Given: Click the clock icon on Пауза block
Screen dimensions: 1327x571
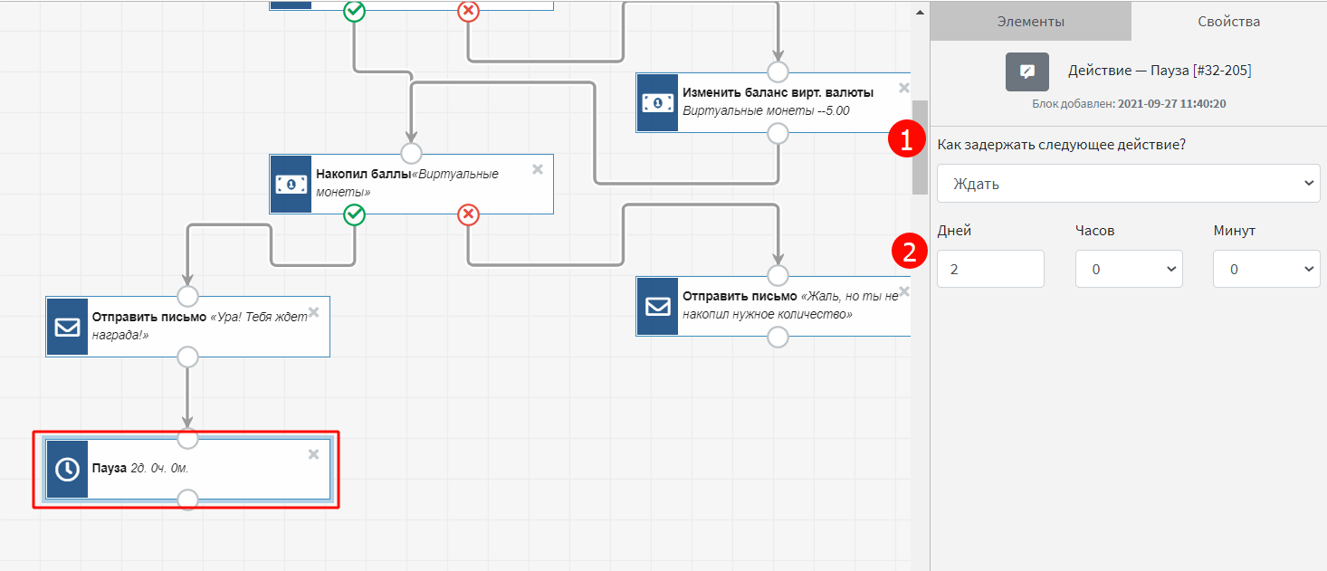Looking at the screenshot, I should (x=67, y=469).
